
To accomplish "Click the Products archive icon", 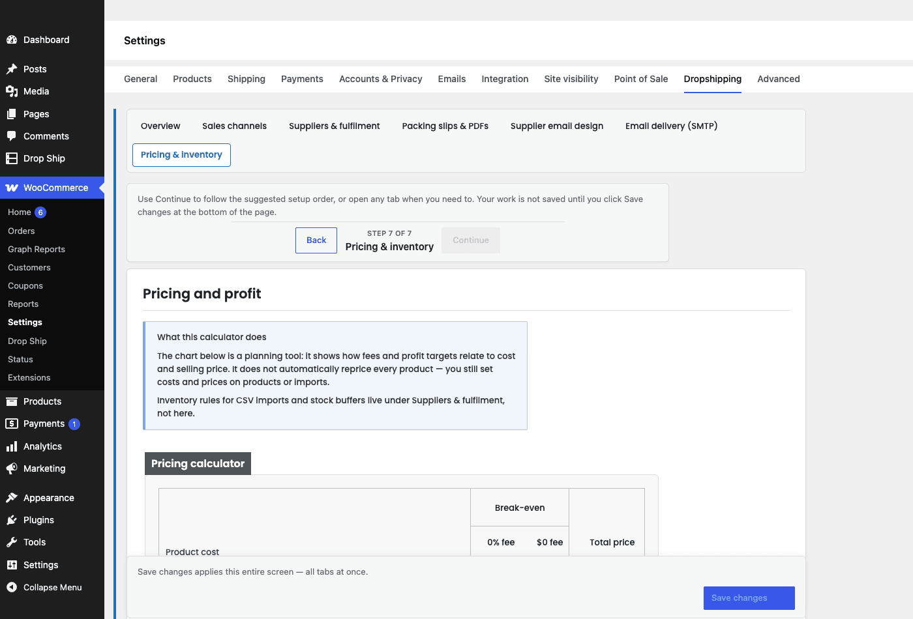I will tap(12, 401).
